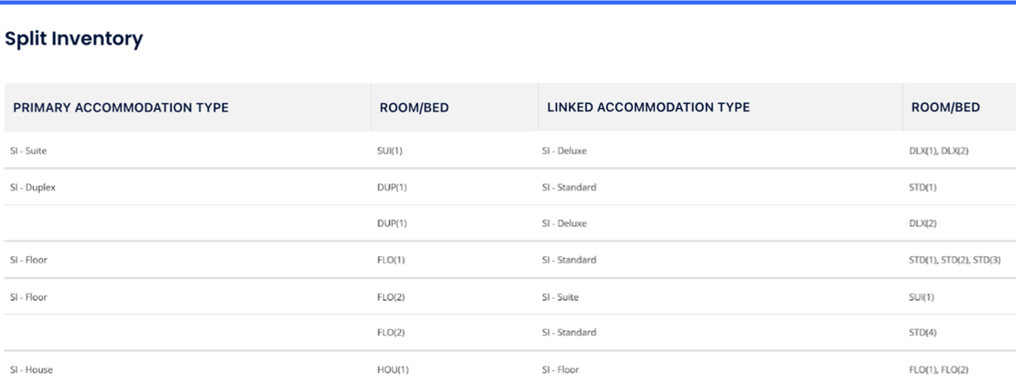This screenshot has height=384, width=1016.
Task: Click the STD(1), STD(2), STD(3) rooms cell
Action: point(955,261)
